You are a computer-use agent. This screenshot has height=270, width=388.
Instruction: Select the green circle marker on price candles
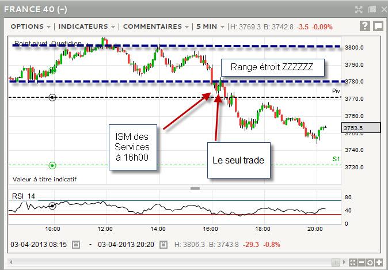(52, 70)
